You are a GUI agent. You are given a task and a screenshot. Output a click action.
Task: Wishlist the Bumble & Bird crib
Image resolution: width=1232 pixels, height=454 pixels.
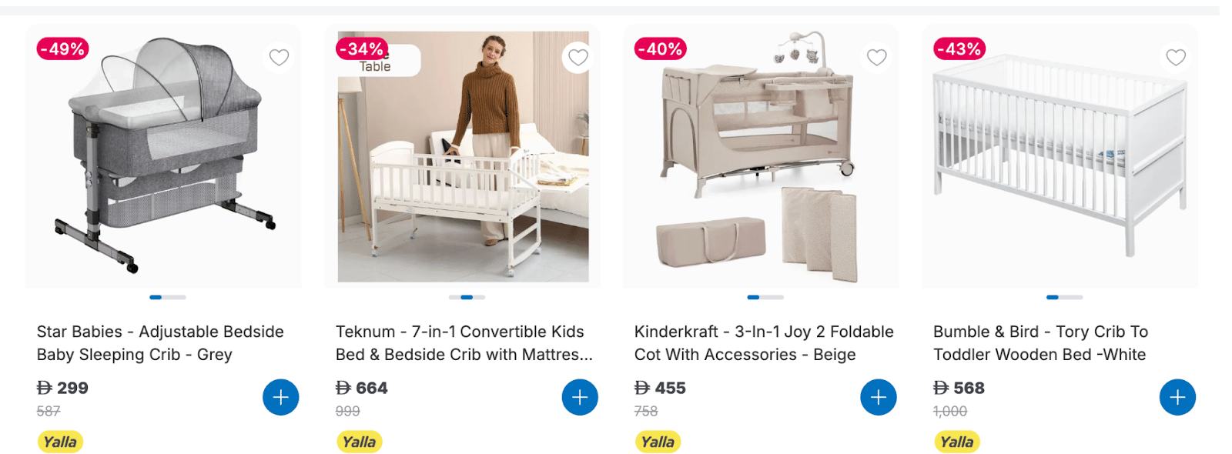coord(1176,57)
